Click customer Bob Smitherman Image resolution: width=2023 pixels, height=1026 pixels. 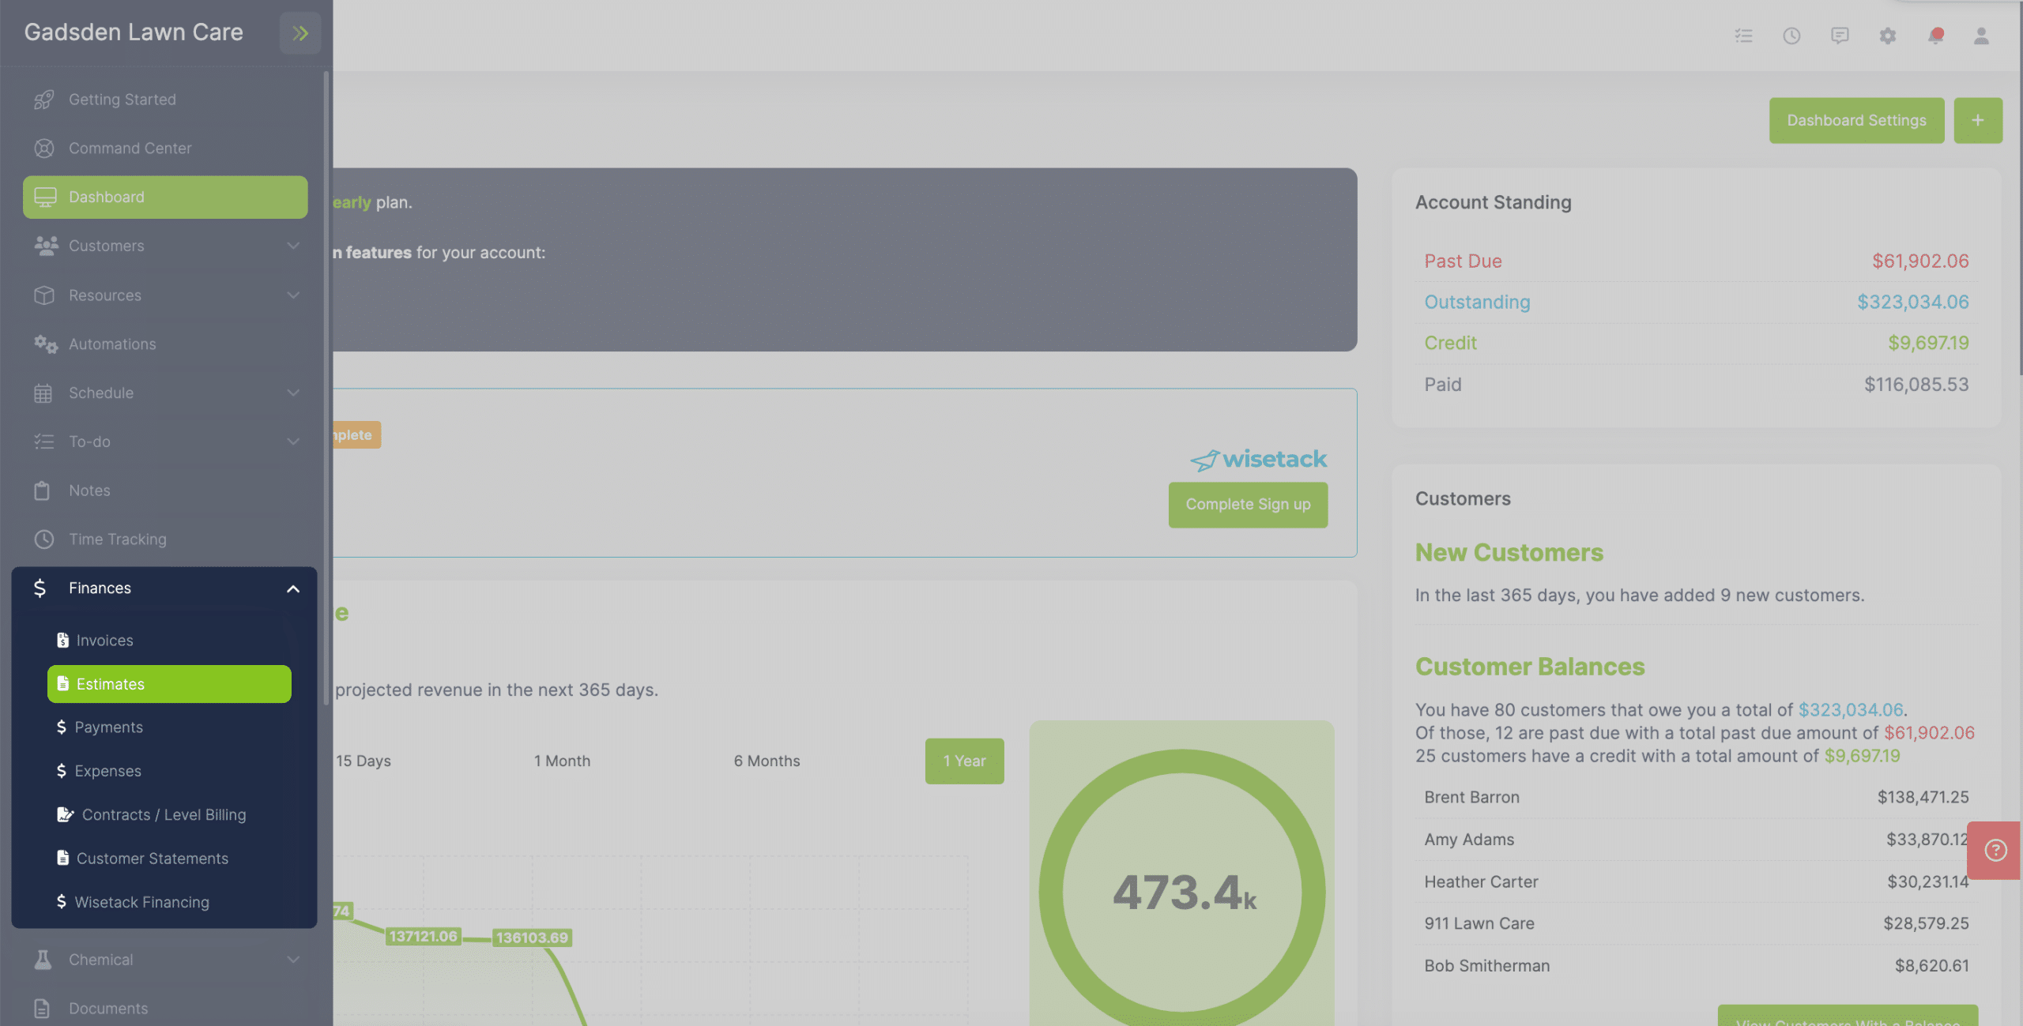click(x=1486, y=966)
